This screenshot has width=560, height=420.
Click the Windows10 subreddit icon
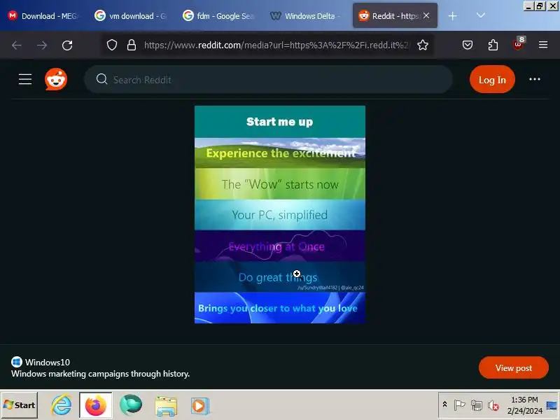17,362
